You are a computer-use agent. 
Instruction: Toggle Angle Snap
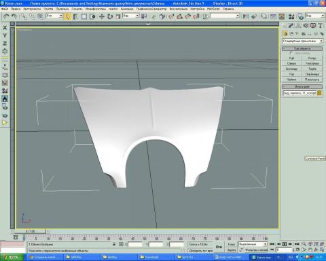click(x=179, y=16)
